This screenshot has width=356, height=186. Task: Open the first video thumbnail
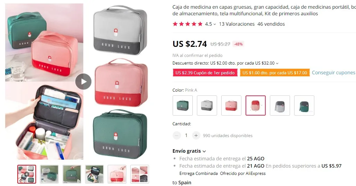27,174
